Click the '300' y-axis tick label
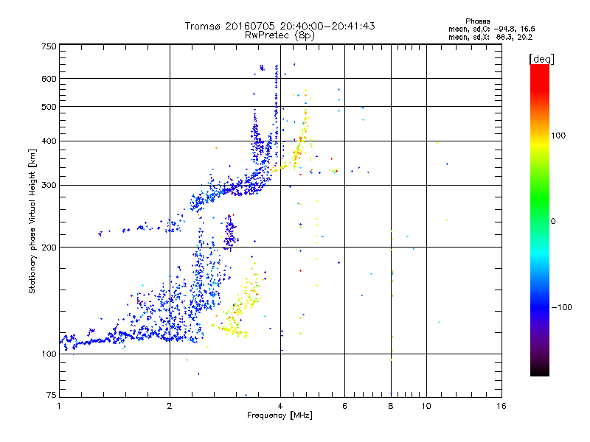590x442 pixels. [49, 186]
